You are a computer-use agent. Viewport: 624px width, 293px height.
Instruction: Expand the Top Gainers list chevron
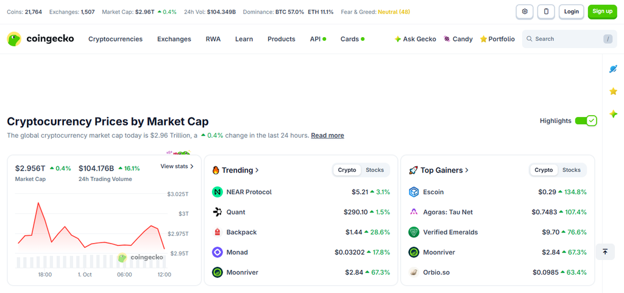pyautogui.click(x=467, y=170)
